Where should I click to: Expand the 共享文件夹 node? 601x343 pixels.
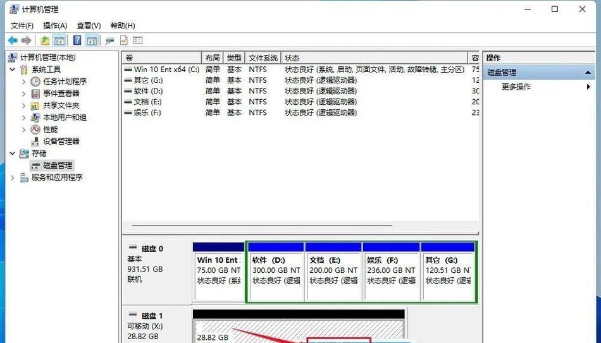24,105
